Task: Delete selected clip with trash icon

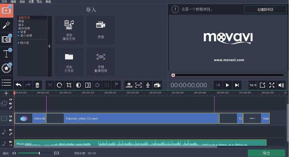Action: tap(37, 85)
